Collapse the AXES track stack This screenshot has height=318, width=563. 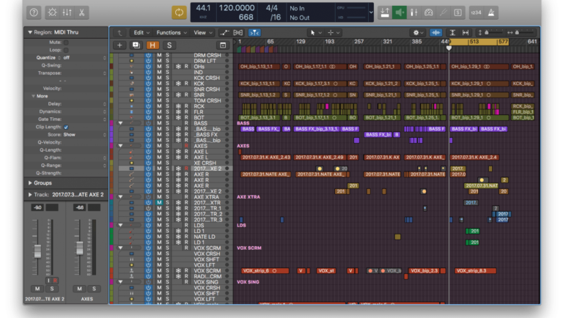tap(121, 146)
